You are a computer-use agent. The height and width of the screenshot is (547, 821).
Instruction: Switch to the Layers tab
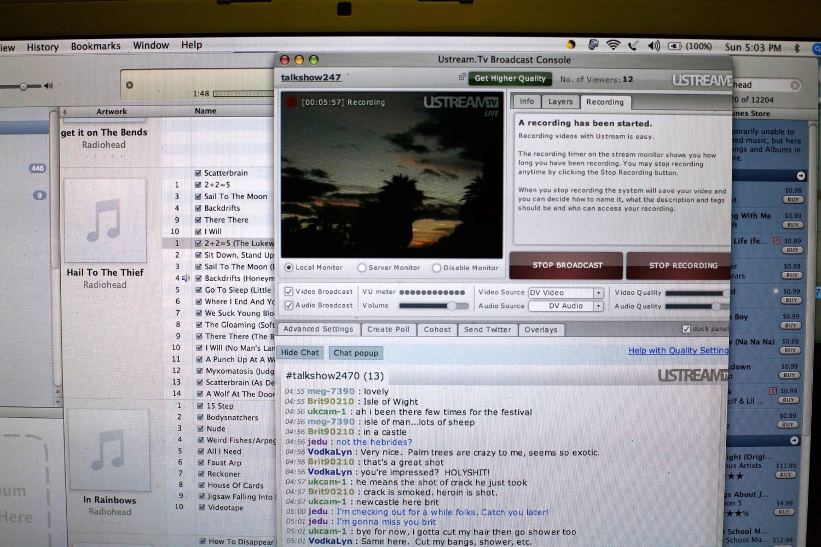click(560, 101)
